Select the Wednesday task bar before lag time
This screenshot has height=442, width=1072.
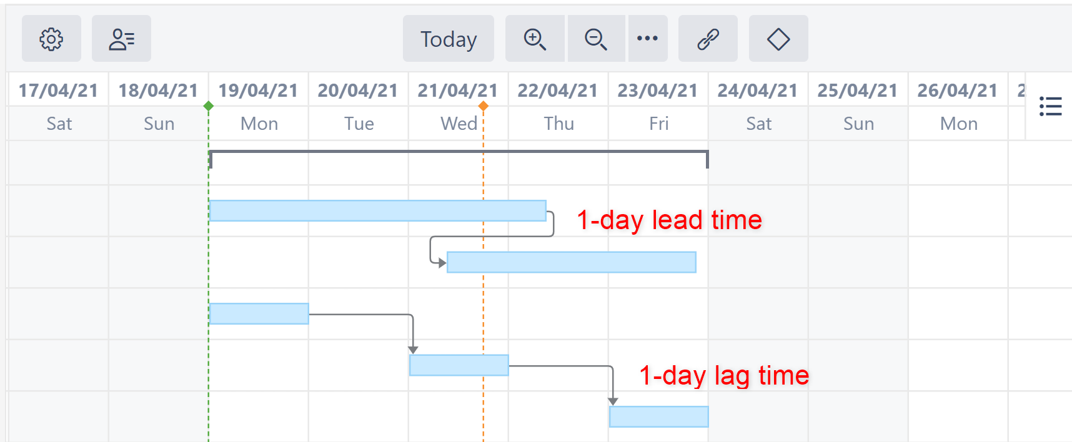(459, 365)
